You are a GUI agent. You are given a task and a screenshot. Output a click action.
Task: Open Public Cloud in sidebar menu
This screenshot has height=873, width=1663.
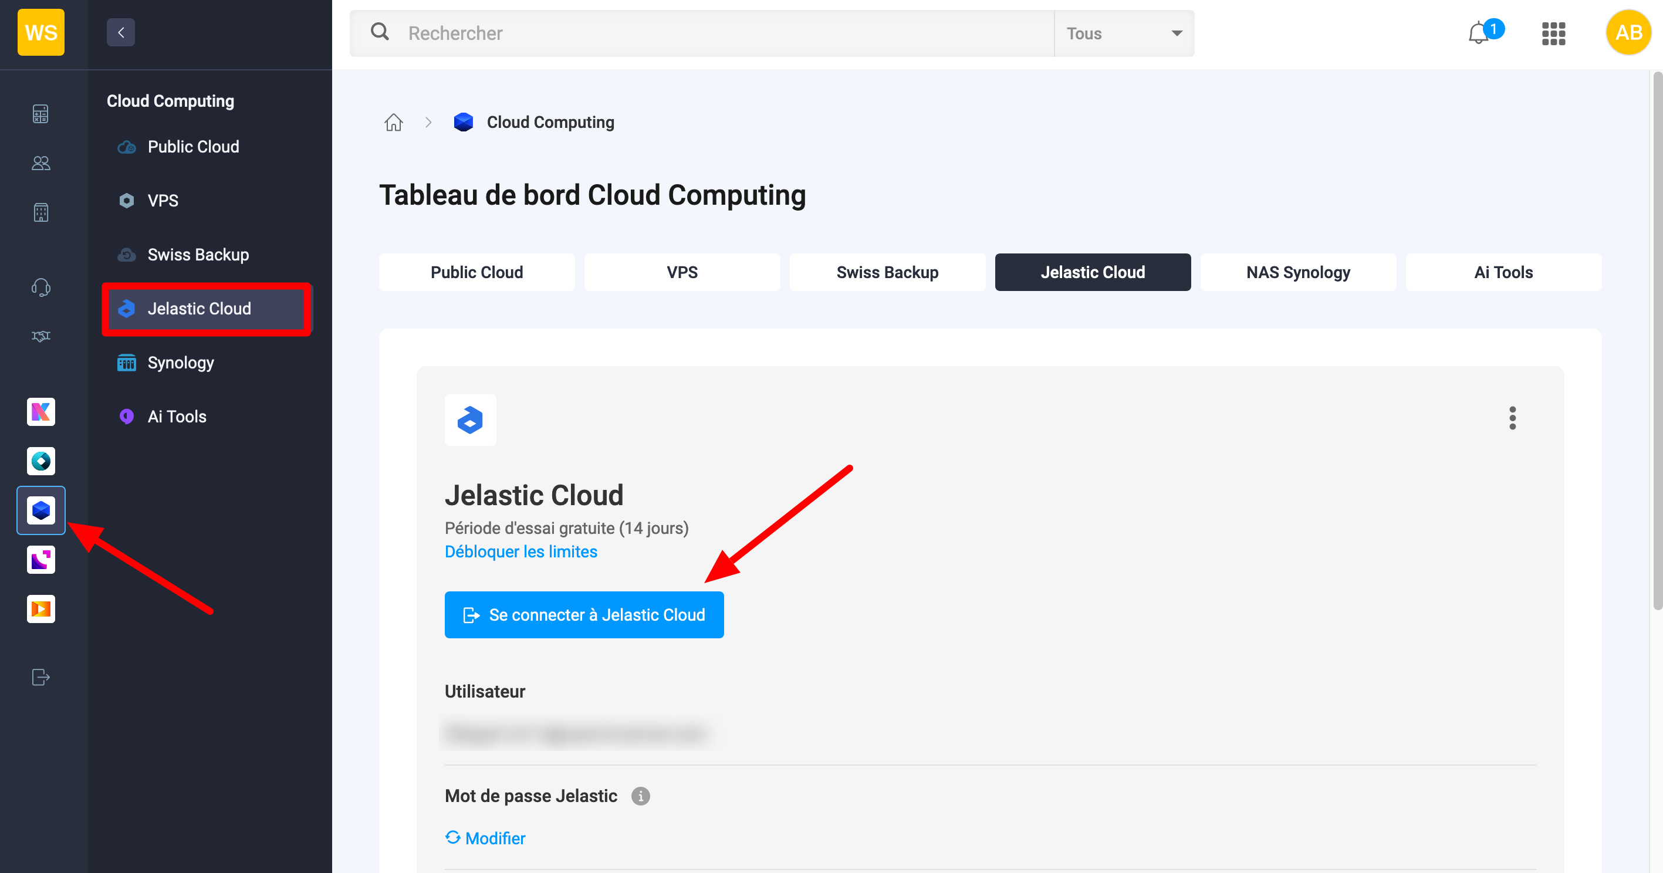click(x=193, y=147)
